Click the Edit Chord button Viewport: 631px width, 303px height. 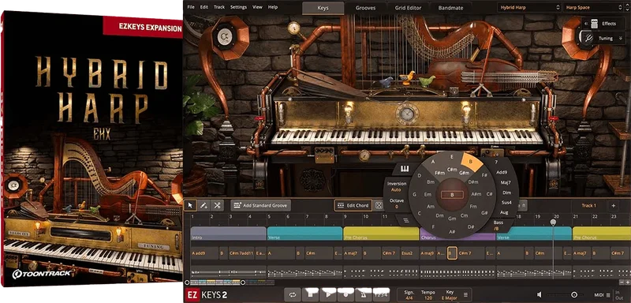coord(353,205)
